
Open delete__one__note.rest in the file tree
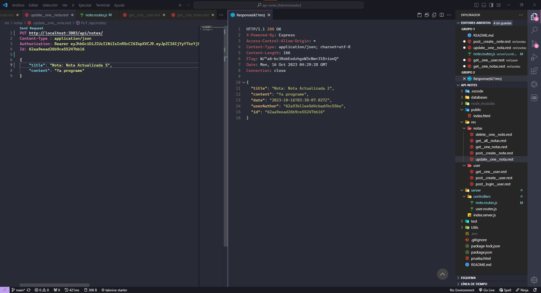pos(494,135)
